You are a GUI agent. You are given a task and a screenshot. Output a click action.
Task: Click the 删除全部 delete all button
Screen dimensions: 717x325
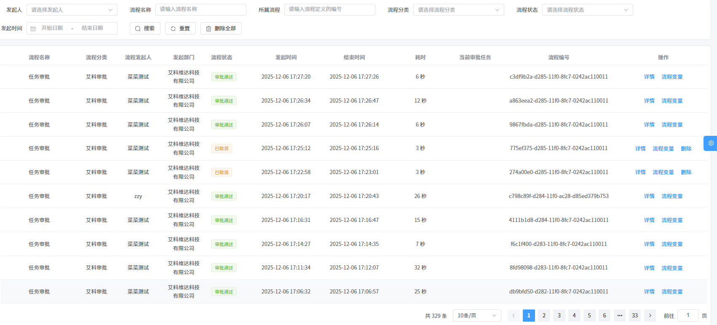pyautogui.click(x=221, y=29)
